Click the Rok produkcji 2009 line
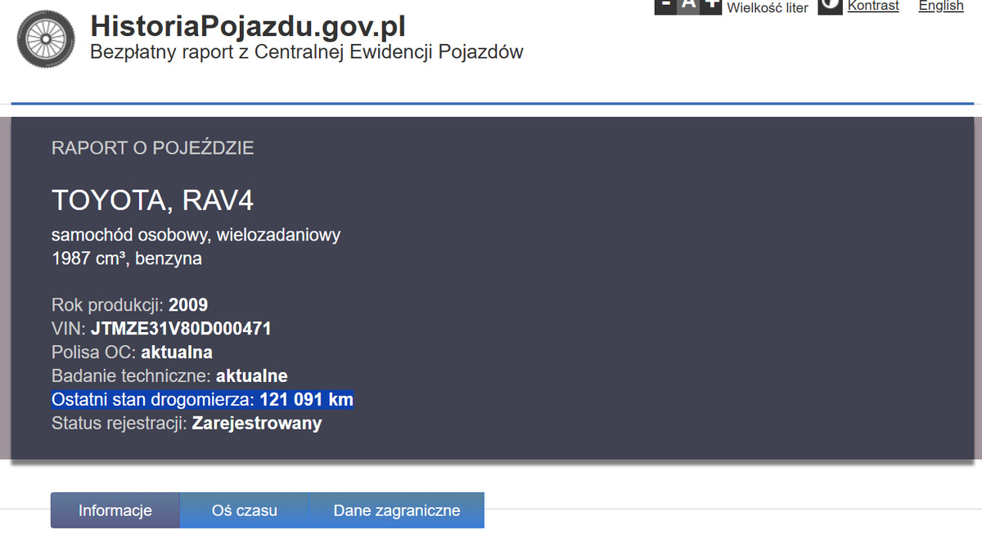This screenshot has width=982, height=548. (129, 305)
